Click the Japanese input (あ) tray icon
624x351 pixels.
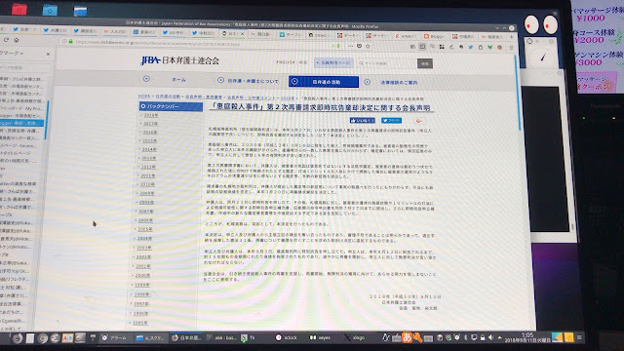[x=407, y=337]
